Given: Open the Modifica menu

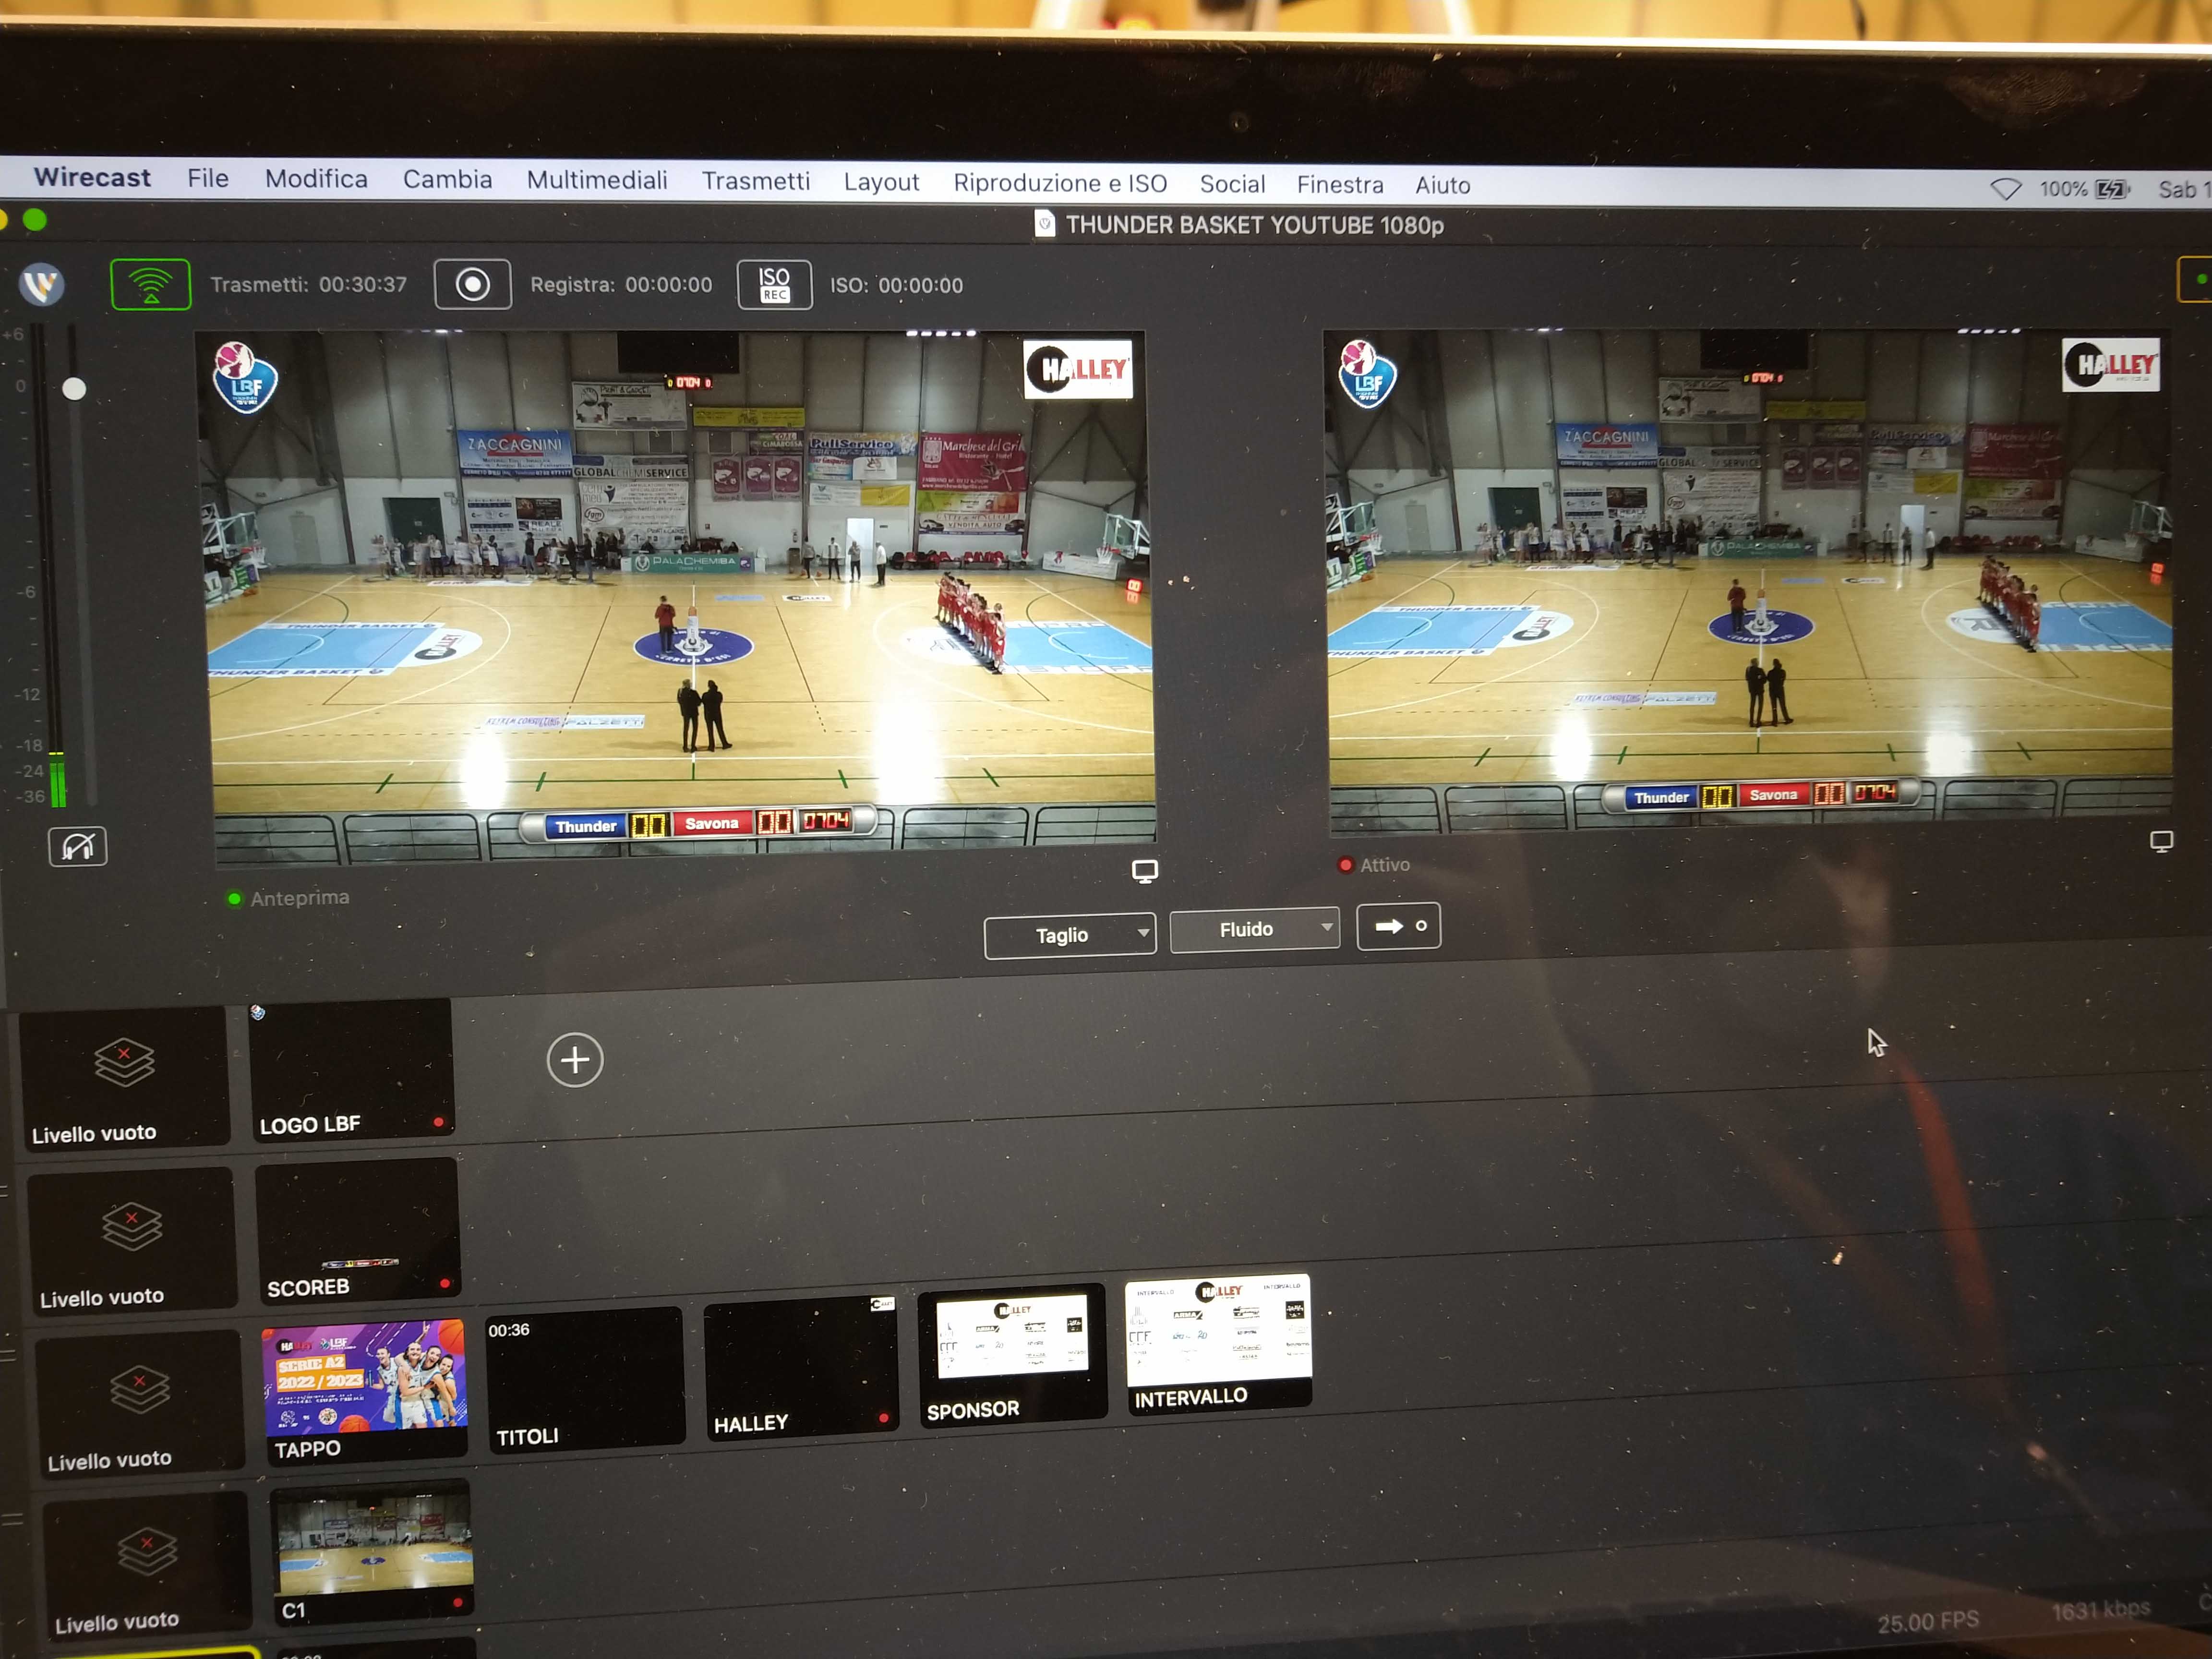Looking at the screenshot, I should tap(316, 179).
